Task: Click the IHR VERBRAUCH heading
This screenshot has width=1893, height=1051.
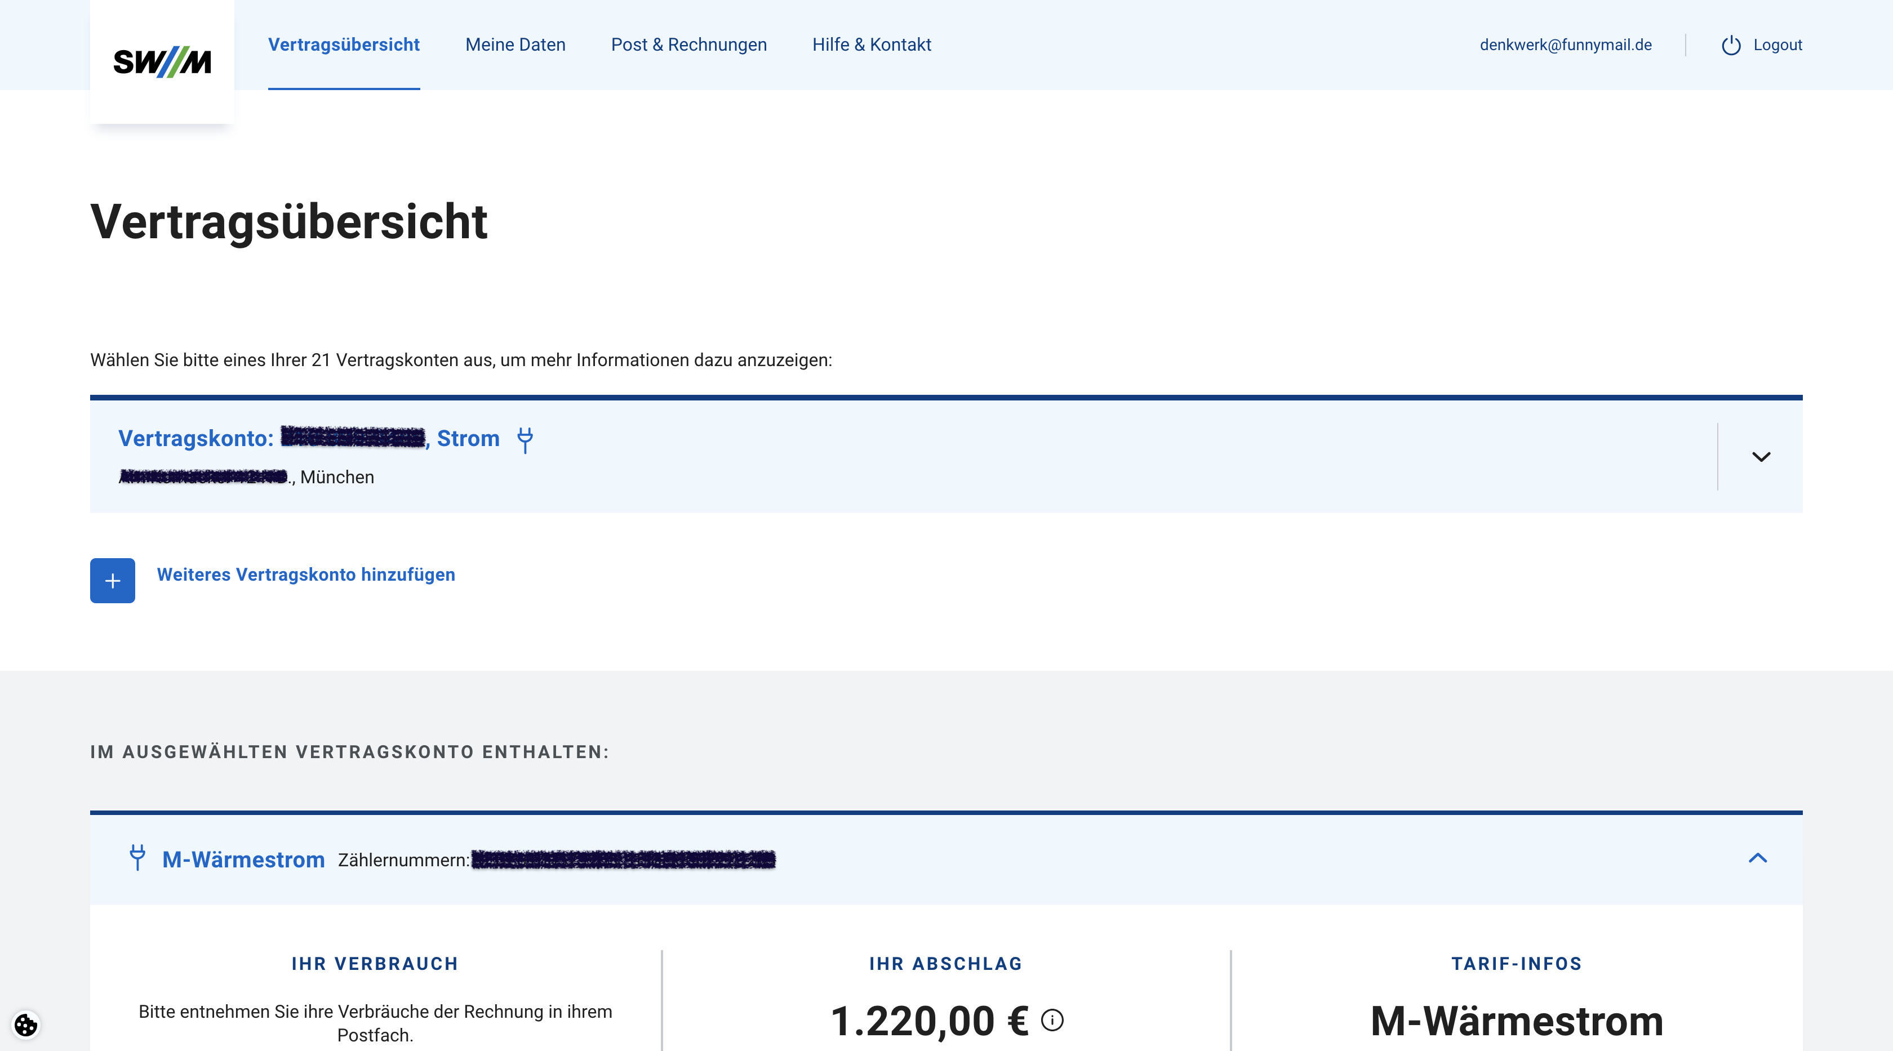Action: click(x=375, y=964)
